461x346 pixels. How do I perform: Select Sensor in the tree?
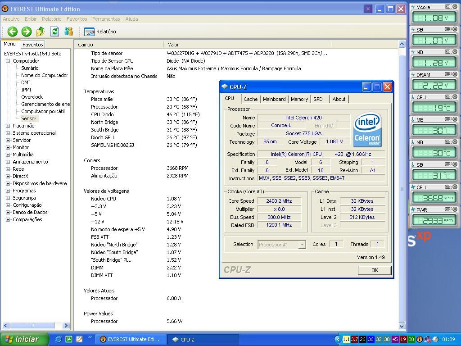(28, 118)
